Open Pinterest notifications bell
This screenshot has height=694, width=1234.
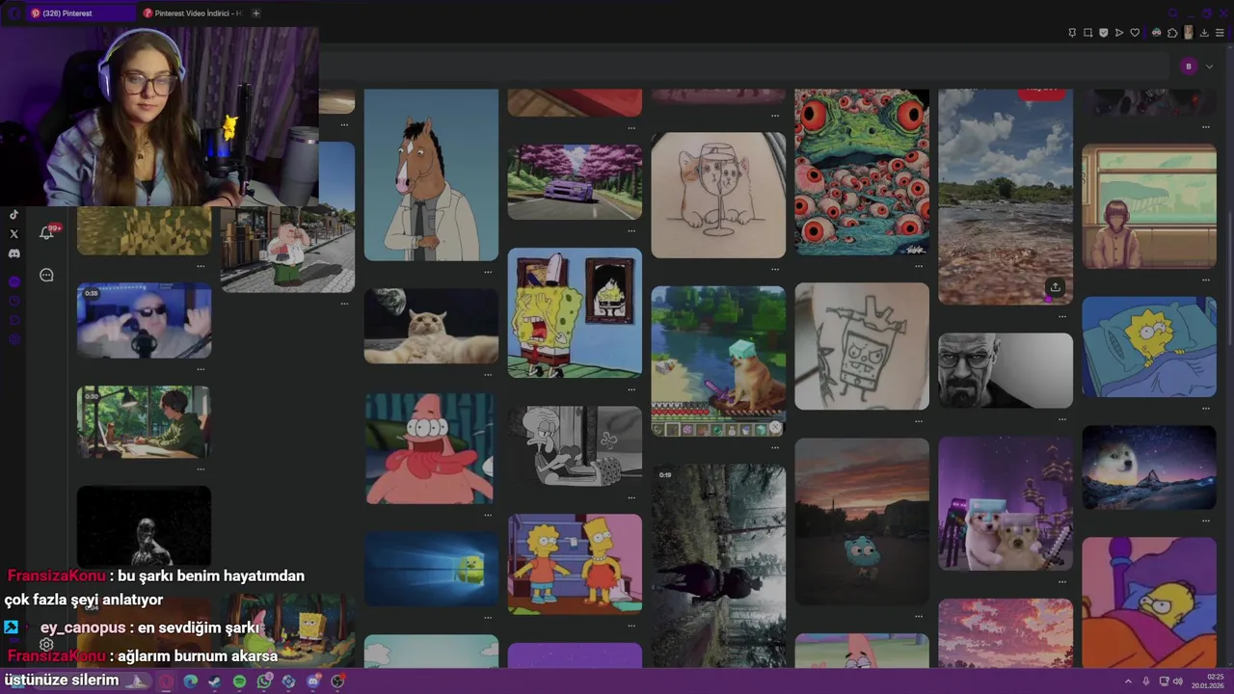point(46,232)
